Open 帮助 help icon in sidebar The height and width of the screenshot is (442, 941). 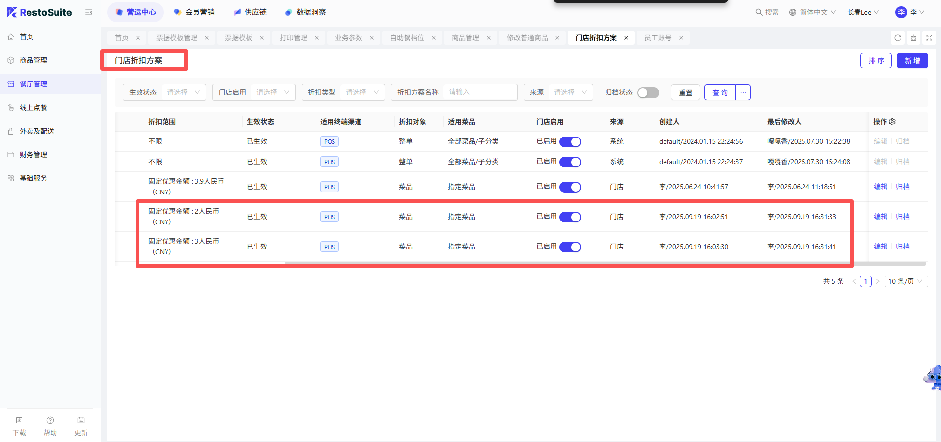click(50, 421)
